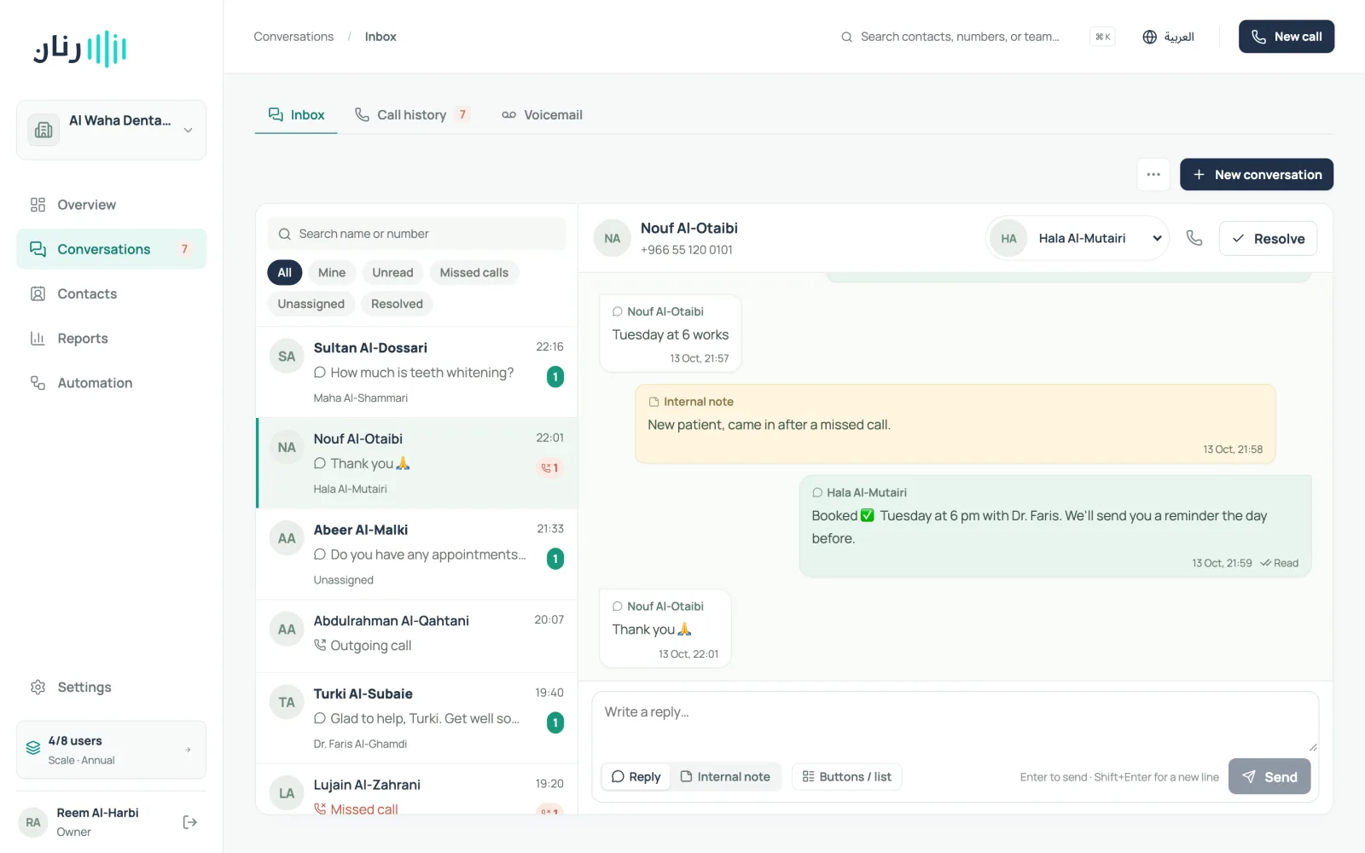Click the SA avatar for Sultan Al-Dossari

pos(287,357)
